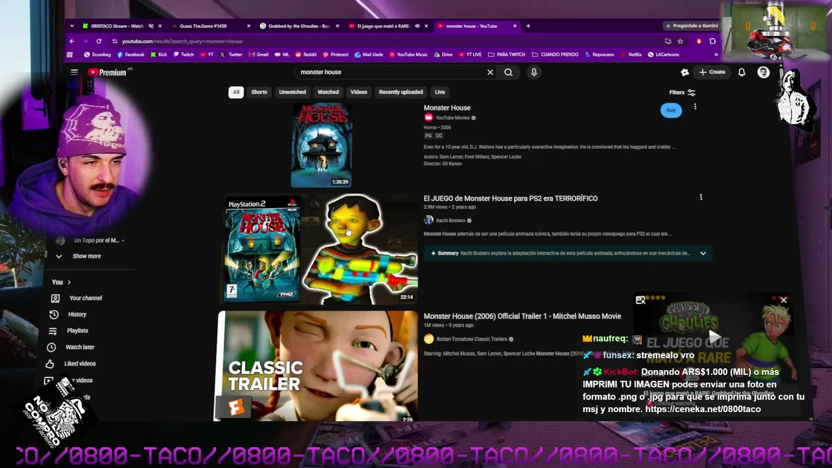Click the Create button

click(x=712, y=72)
